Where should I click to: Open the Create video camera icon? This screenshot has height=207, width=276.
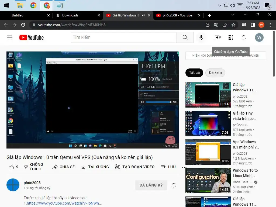[218, 37]
